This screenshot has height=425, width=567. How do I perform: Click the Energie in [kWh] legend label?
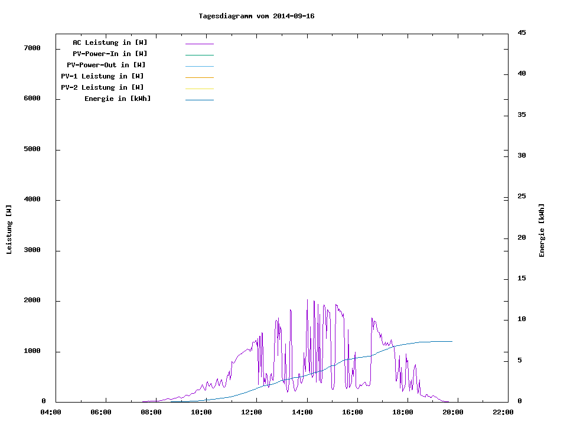tap(118, 99)
